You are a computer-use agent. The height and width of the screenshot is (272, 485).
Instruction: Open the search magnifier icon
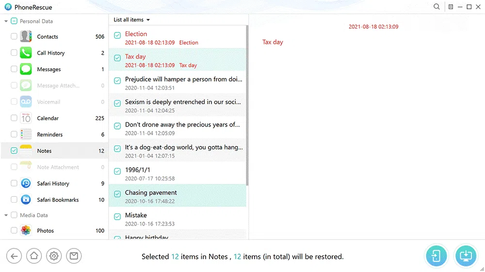(436, 7)
